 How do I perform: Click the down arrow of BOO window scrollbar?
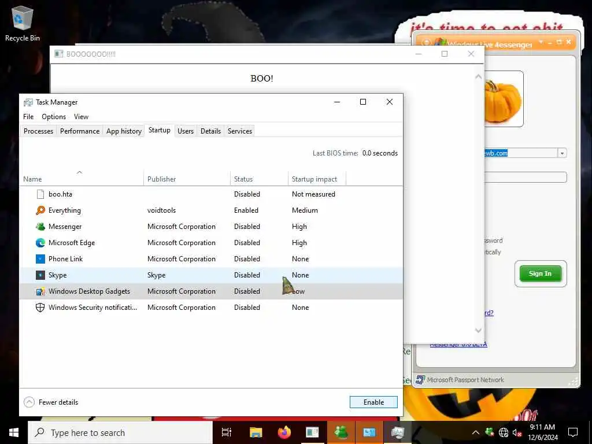(x=478, y=330)
